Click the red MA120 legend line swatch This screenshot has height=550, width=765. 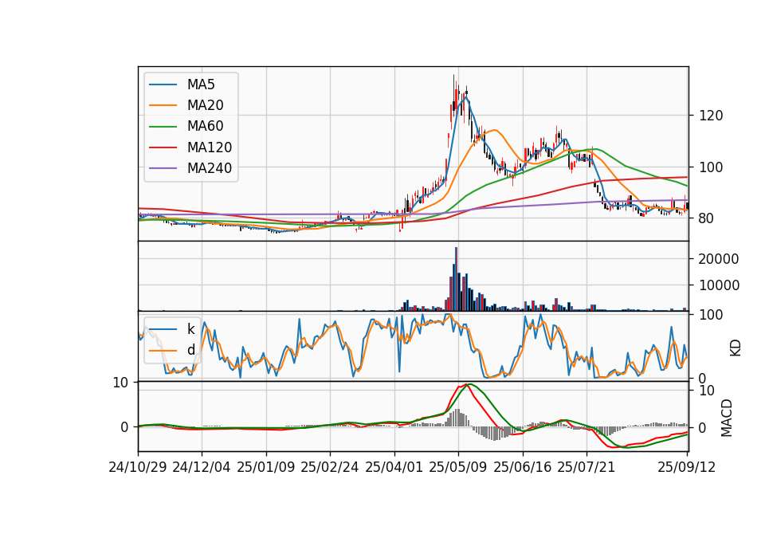163,147
